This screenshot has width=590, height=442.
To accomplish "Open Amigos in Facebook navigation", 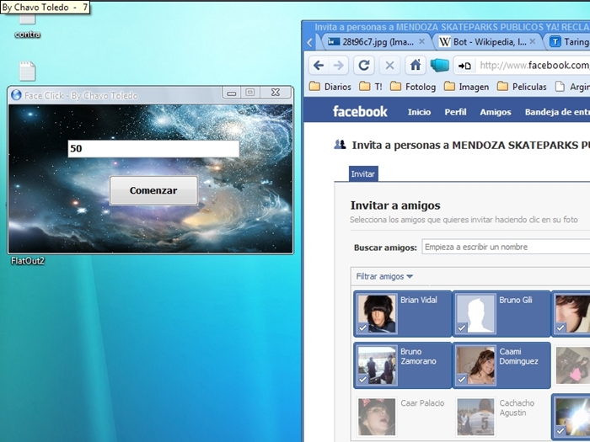I will point(496,112).
